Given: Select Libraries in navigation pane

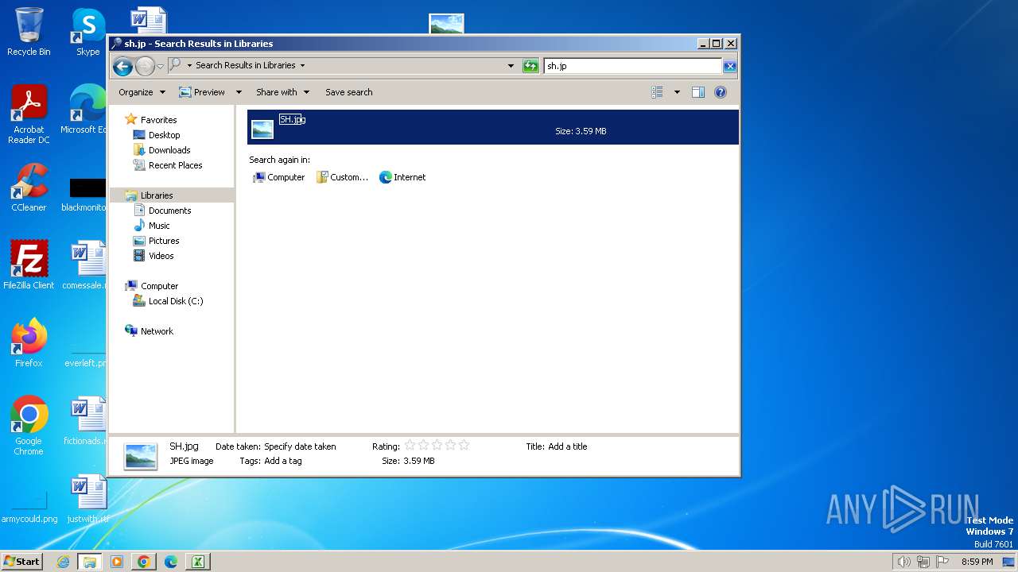Looking at the screenshot, I should pyautogui.click(x=157, y=195).
